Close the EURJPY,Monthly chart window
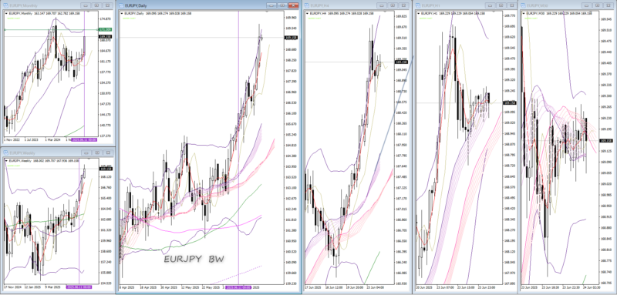 point(107,5)
